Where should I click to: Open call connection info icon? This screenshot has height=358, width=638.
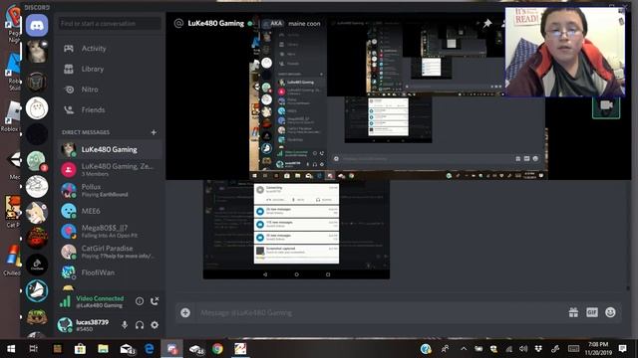(x=140, y=301)
